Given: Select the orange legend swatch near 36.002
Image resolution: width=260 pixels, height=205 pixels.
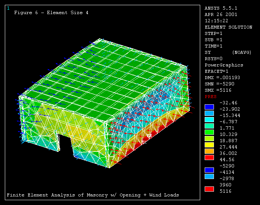Looking at the screenshot, I should 209,151.
